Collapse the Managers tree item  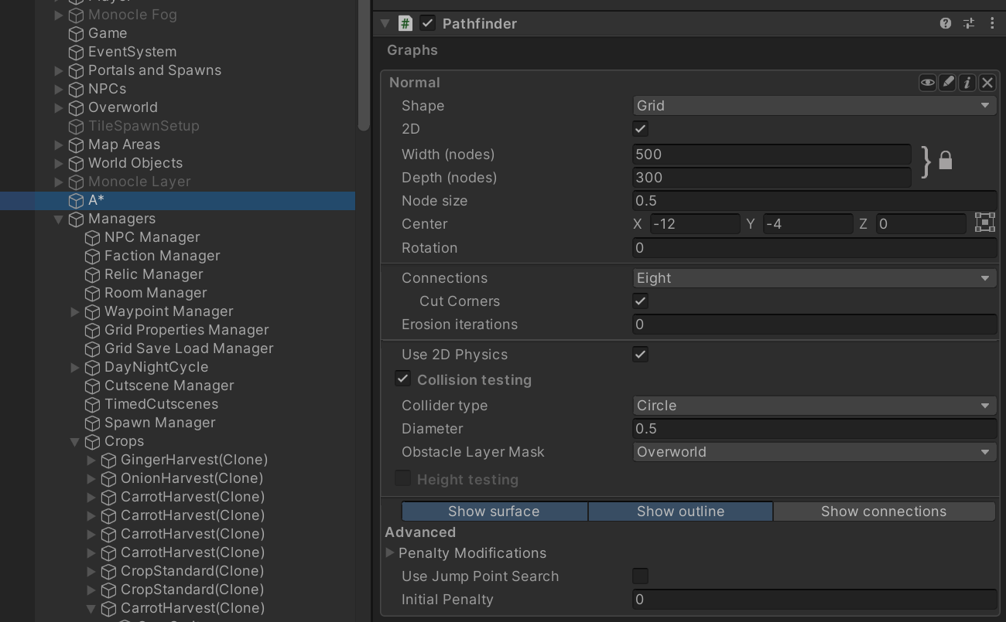click(x=59, y=219)
